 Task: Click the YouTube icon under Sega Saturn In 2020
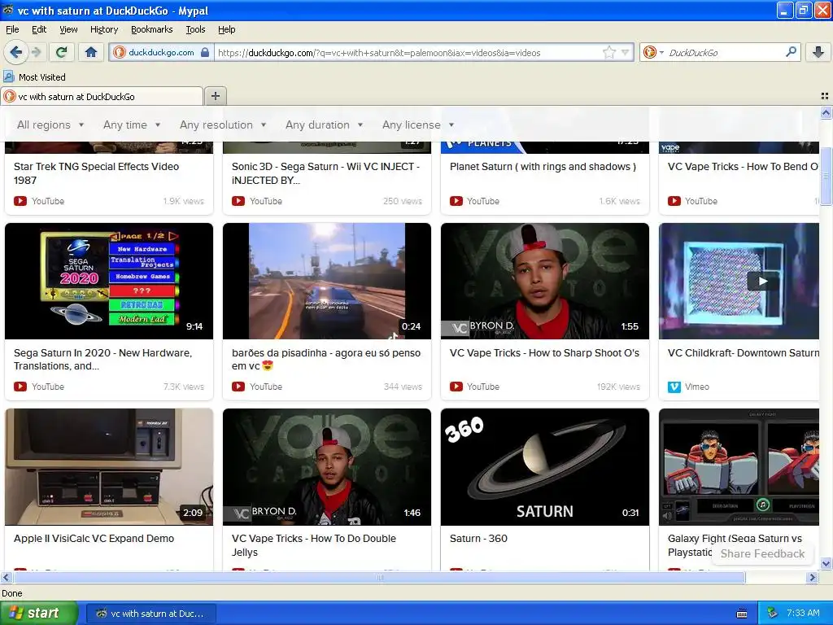(20, 387)
